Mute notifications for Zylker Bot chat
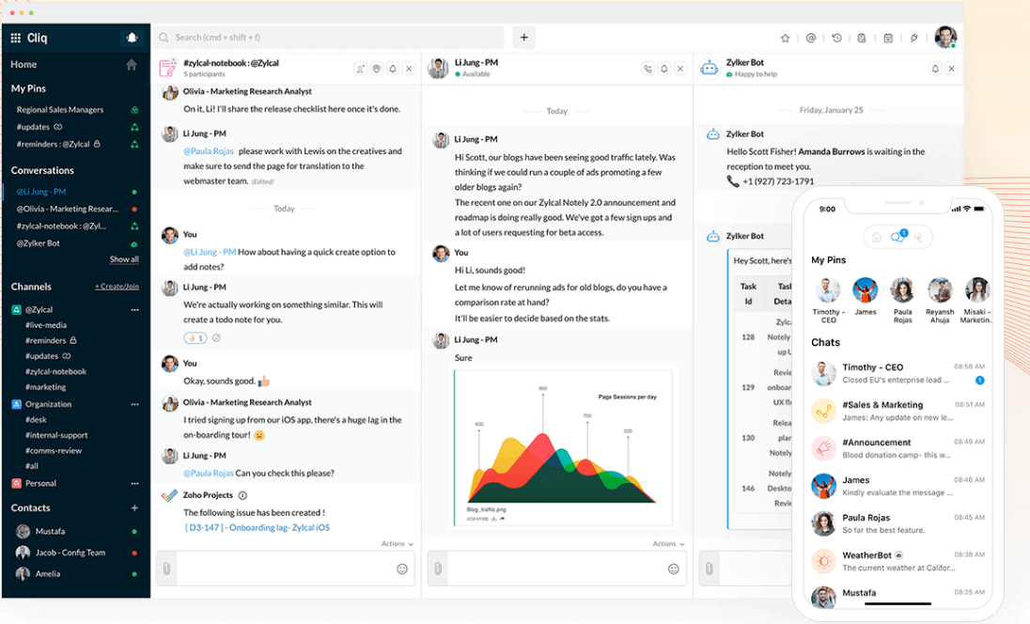This screenshot has width=1030, height=624. (x=935, y=69)
